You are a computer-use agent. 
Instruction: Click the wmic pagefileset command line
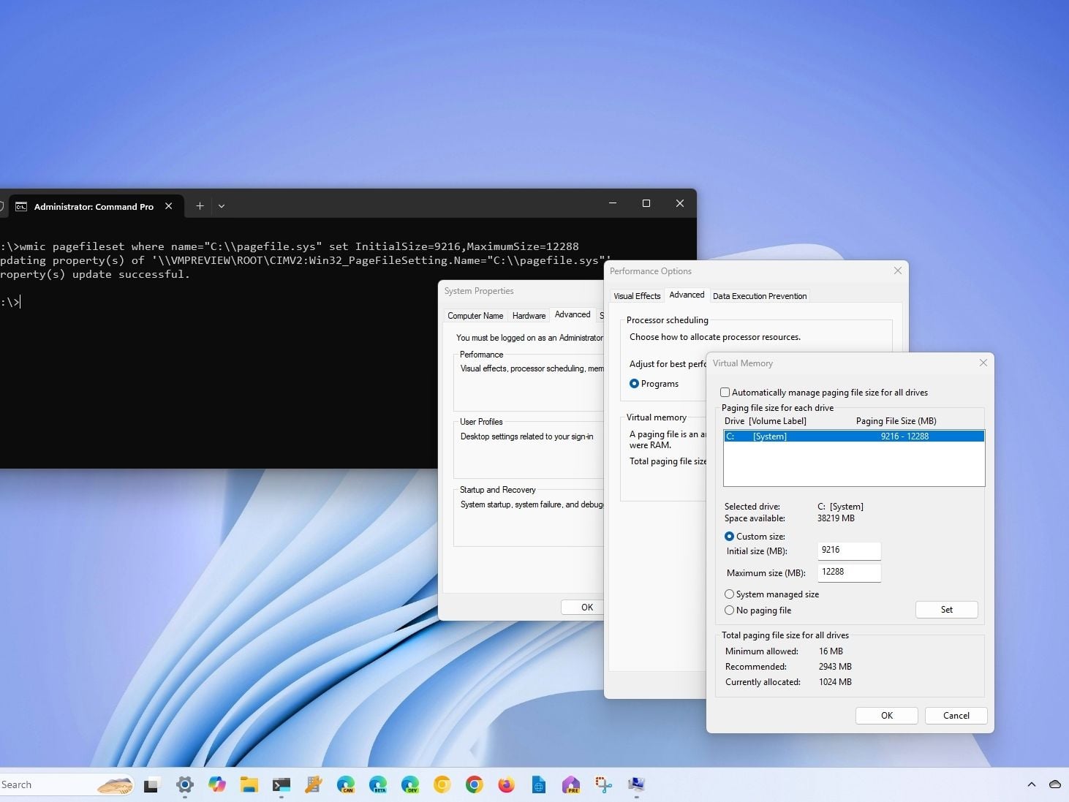(290, 246)
